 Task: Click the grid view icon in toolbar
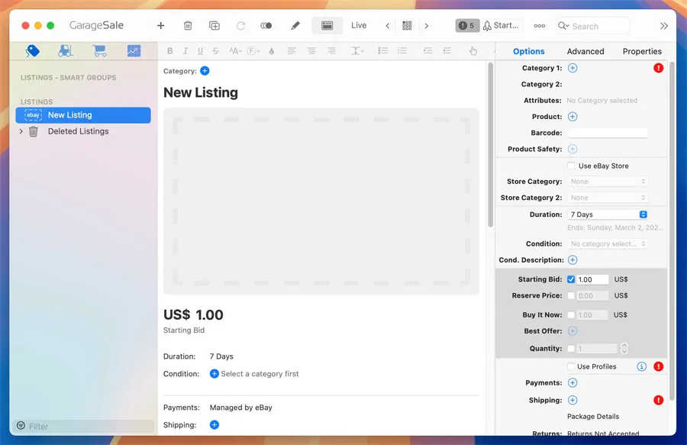(407, 26)
